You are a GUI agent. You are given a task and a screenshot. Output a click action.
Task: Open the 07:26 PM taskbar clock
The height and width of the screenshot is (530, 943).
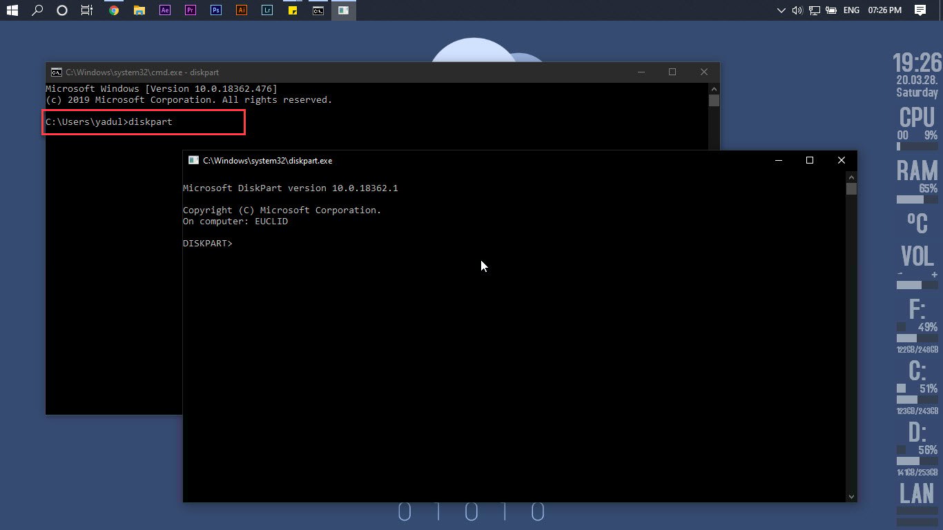coord(885,10)
